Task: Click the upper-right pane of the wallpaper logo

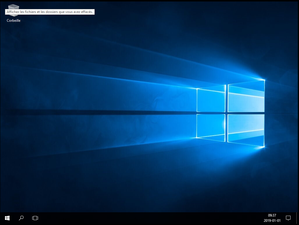Action: tap(246, 97)
